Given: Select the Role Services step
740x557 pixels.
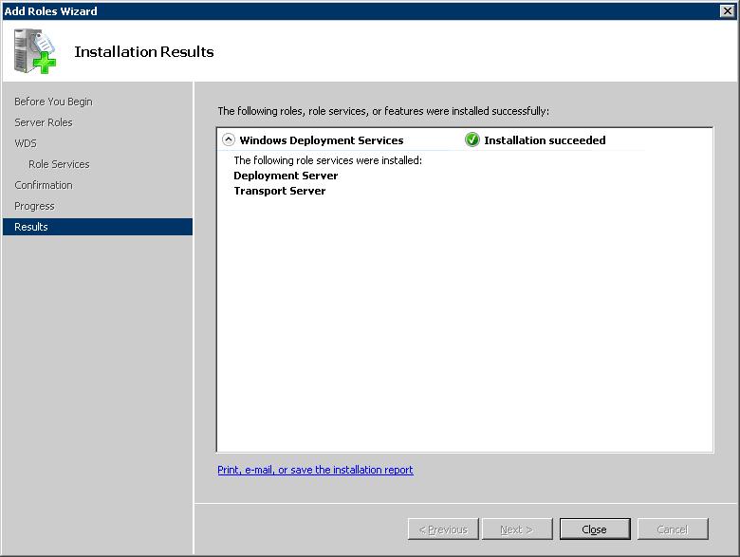Looking at the screenshot, I should tap(59, 164).
